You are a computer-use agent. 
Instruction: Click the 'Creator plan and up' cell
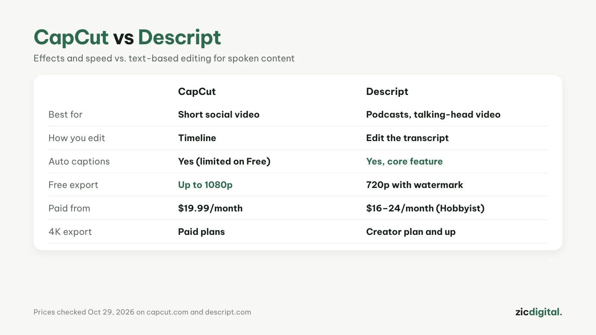(411, 232)
